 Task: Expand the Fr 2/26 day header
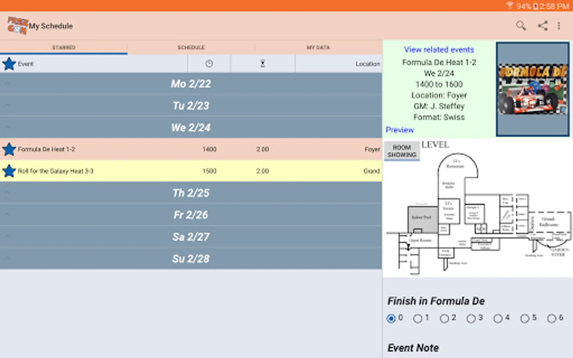(x=191, y=215)
